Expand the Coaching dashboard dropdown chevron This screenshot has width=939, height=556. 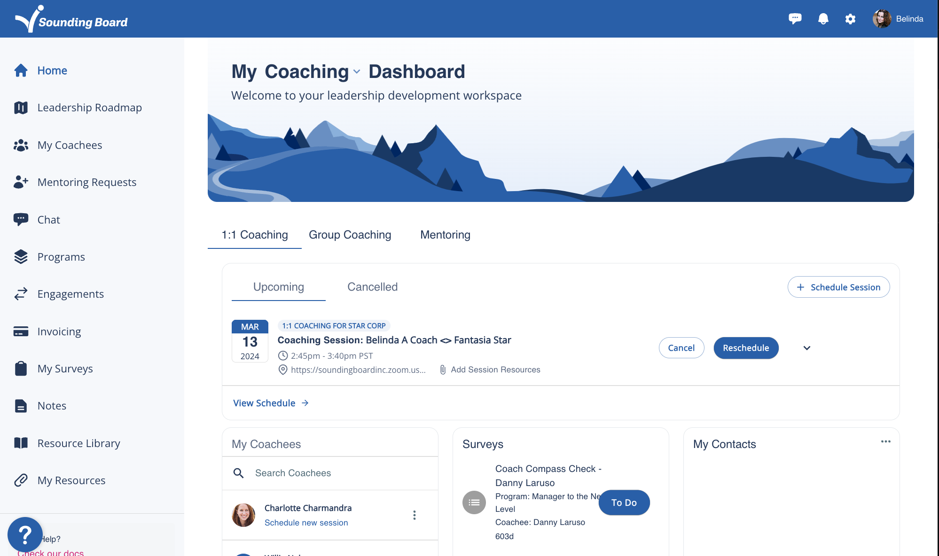click(357, 72)
